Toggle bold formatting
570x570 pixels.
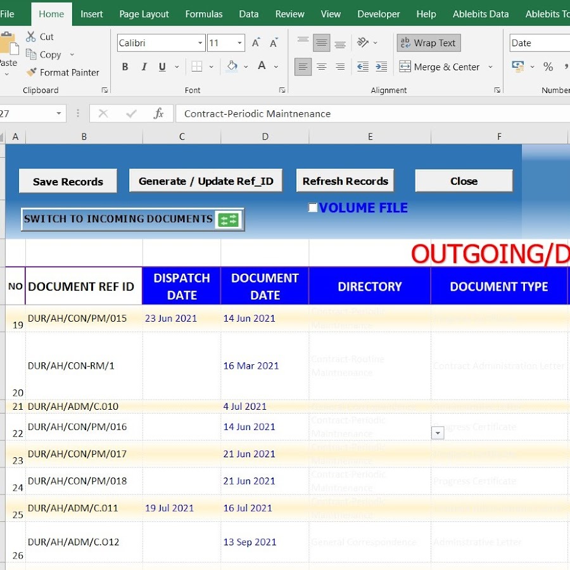[125, 66]
